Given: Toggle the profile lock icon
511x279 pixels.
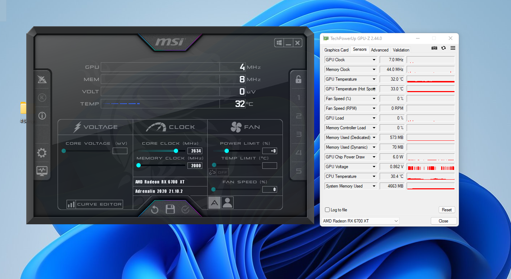Looking at the screenshot, I should 298,79.
